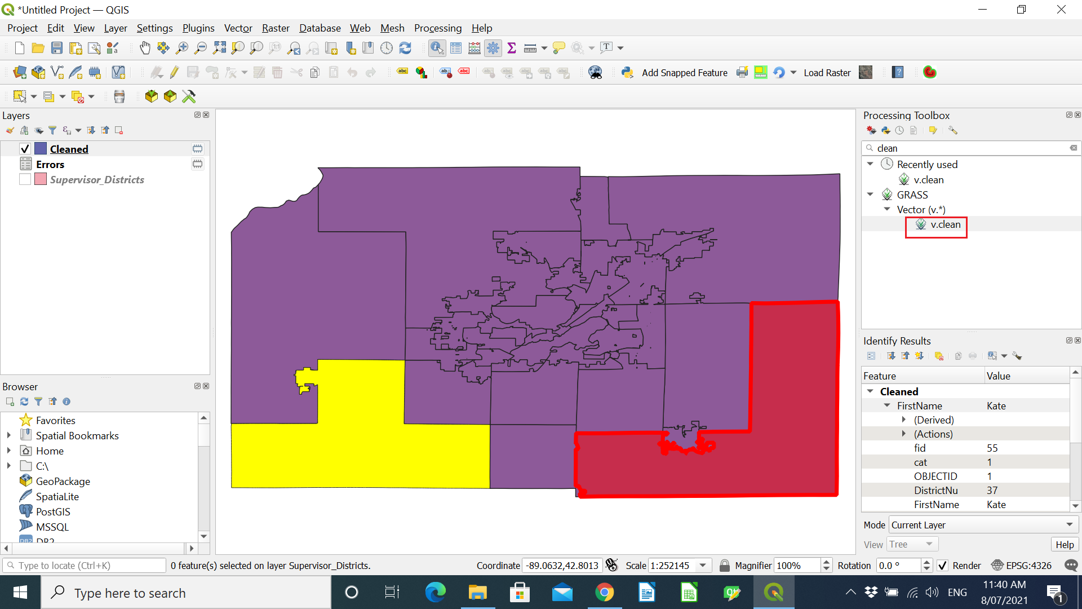Open the Python console icon

(627, 72)
